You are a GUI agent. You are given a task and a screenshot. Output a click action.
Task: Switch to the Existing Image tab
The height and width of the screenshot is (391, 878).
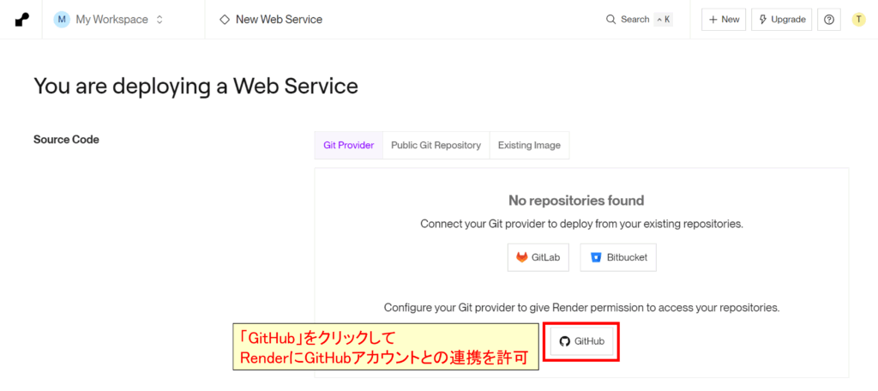530,146
